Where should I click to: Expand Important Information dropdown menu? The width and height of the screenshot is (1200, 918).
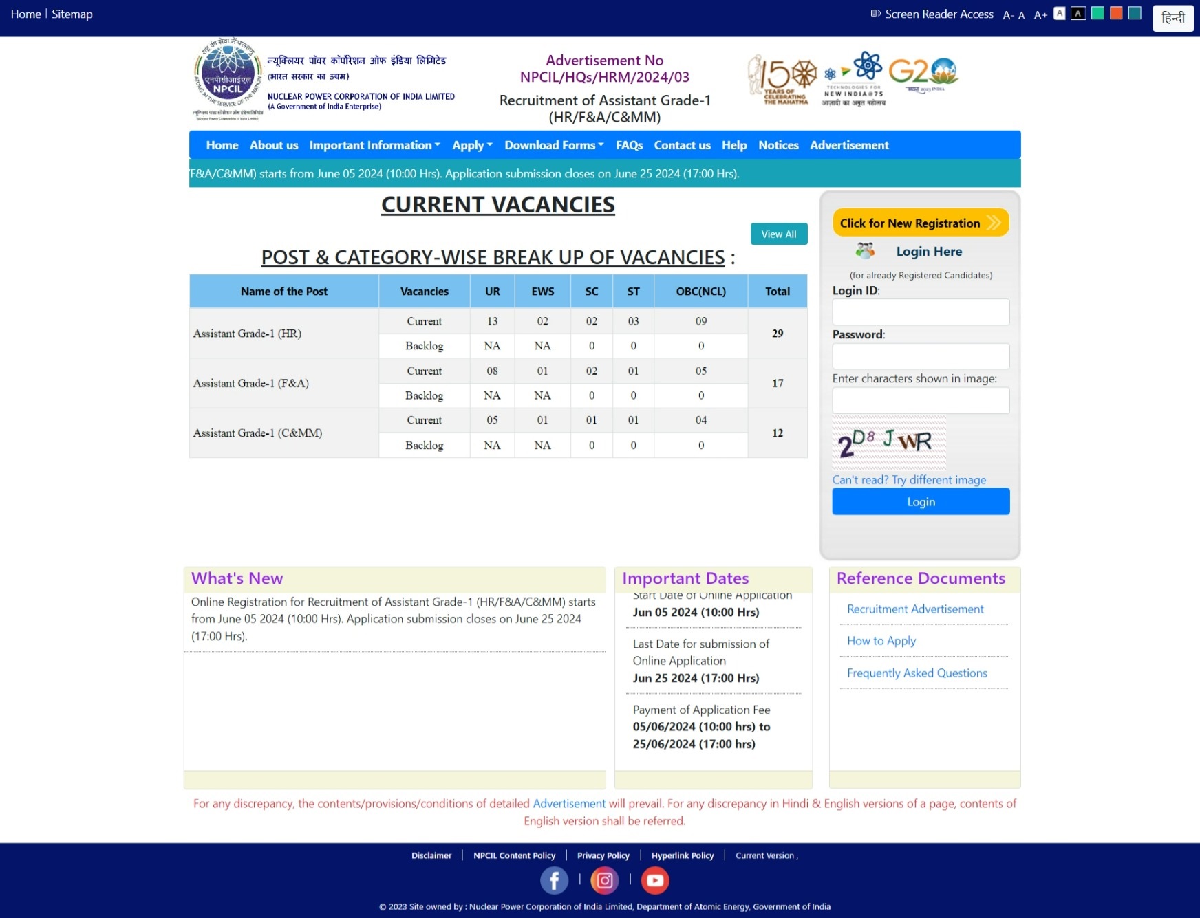375,145
